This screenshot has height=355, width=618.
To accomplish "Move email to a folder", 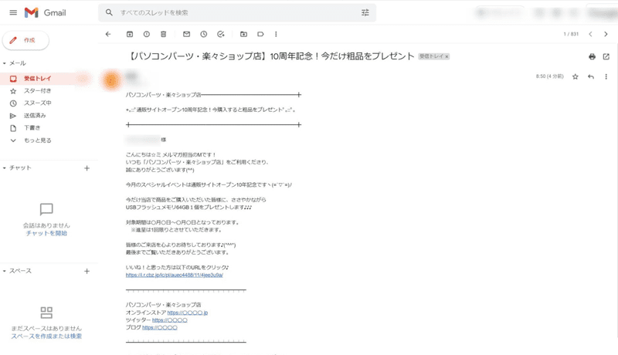I will [243, 34].
